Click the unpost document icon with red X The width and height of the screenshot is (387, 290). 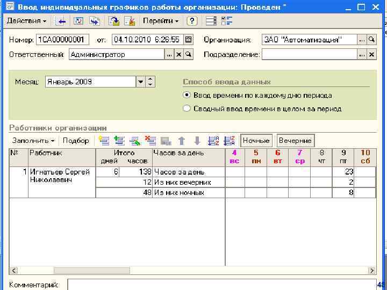click(x=130, y=21)
